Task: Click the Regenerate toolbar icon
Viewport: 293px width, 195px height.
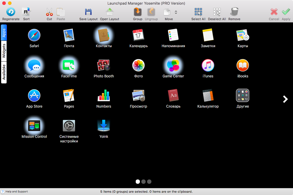Action: [x=11, y=12]
